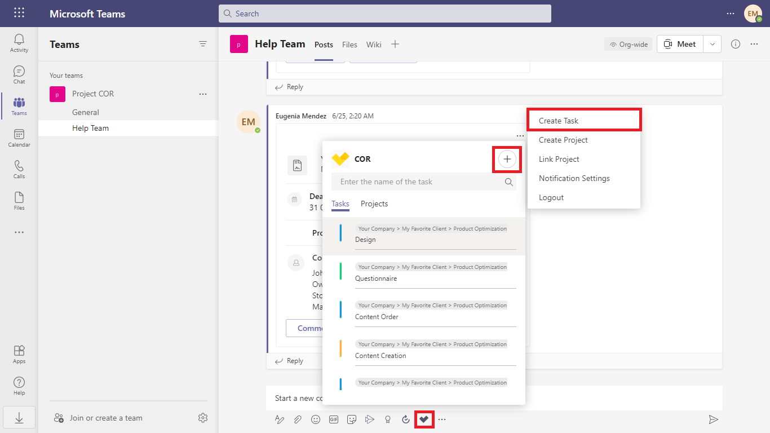Click the top Reply link
This screenshot has height=433, width=770.
pyautogui.click(x=289, y=87)
